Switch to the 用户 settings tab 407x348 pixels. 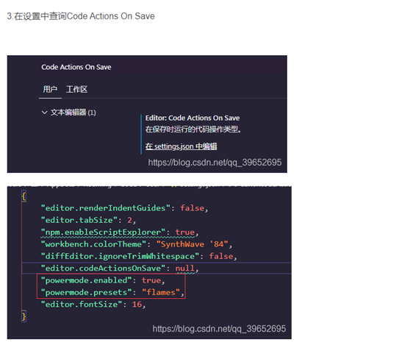click(x=50, y=90)
